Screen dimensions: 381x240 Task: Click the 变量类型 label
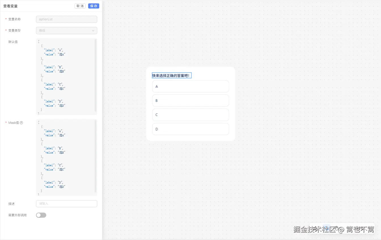coord(14,31)
